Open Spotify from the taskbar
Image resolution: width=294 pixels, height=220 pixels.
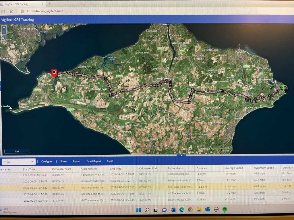click(x=225, y=209)
